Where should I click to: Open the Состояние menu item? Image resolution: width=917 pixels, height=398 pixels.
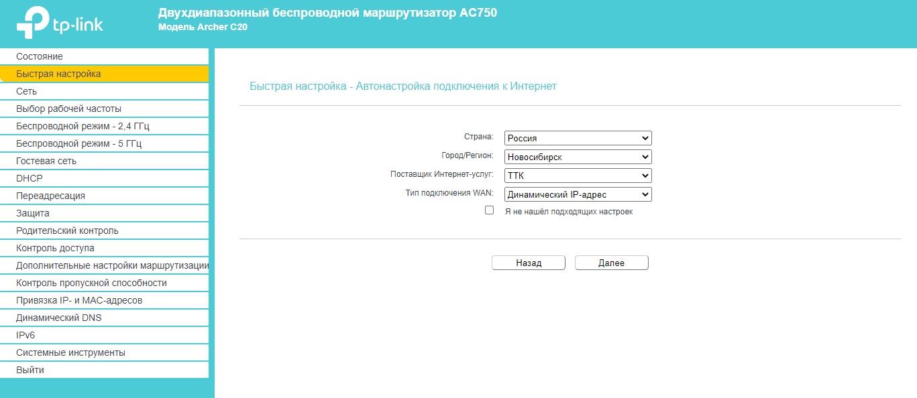click(x=104, y=56)
